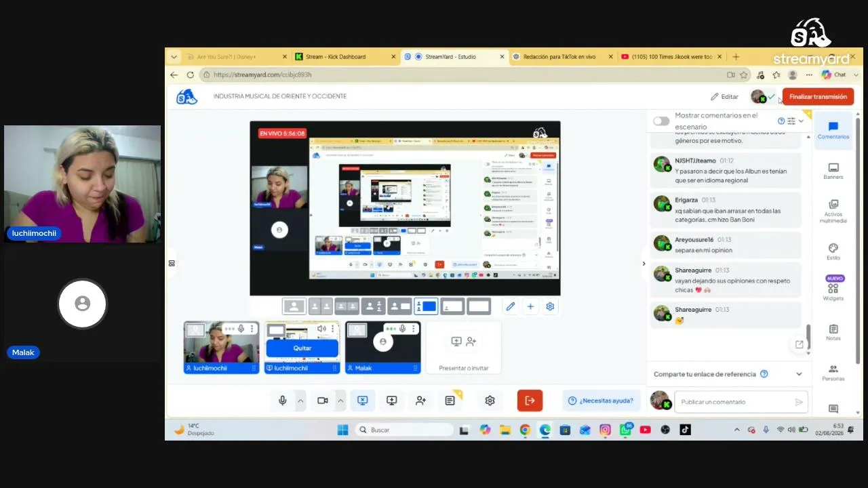Open layout settings gear icon
The image size is (868, 488).
tap(550, 307)
